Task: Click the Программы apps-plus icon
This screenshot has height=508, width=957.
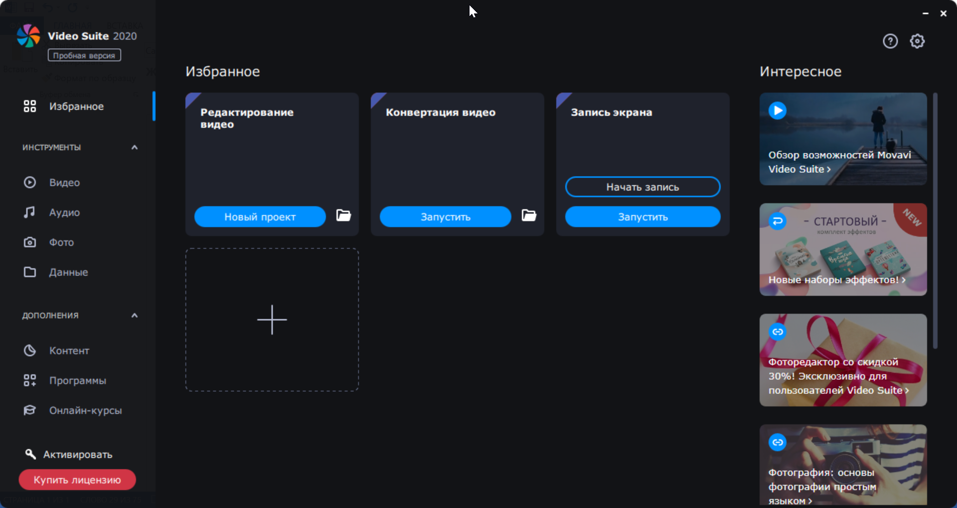Action: pos(30,381)
